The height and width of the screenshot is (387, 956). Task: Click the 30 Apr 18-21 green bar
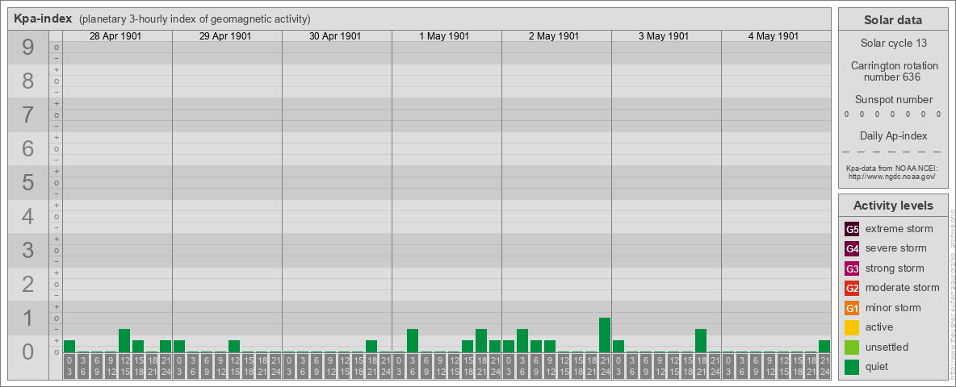pyautogui.click(x=371, y=346)
